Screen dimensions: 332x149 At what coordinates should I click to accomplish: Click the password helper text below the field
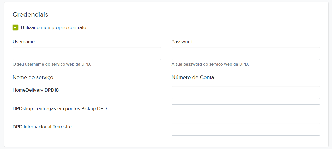tap(210, 64)
